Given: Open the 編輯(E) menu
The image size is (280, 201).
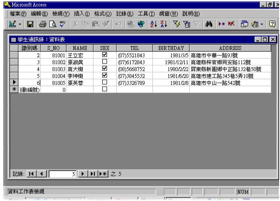Looking at the screenshot, I should (x=39, y=13).
